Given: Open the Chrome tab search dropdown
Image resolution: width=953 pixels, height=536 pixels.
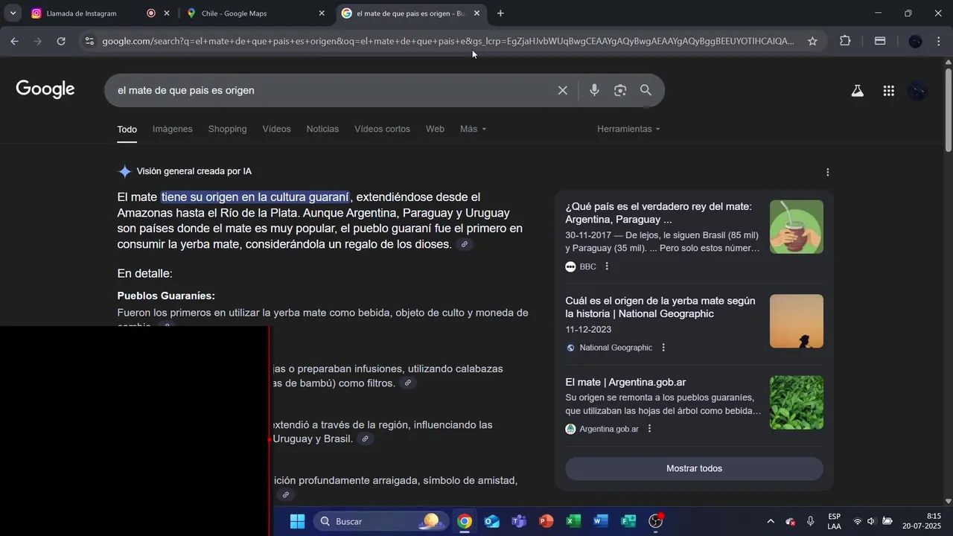Looking at the screenshot, I should tap(13, 13).
